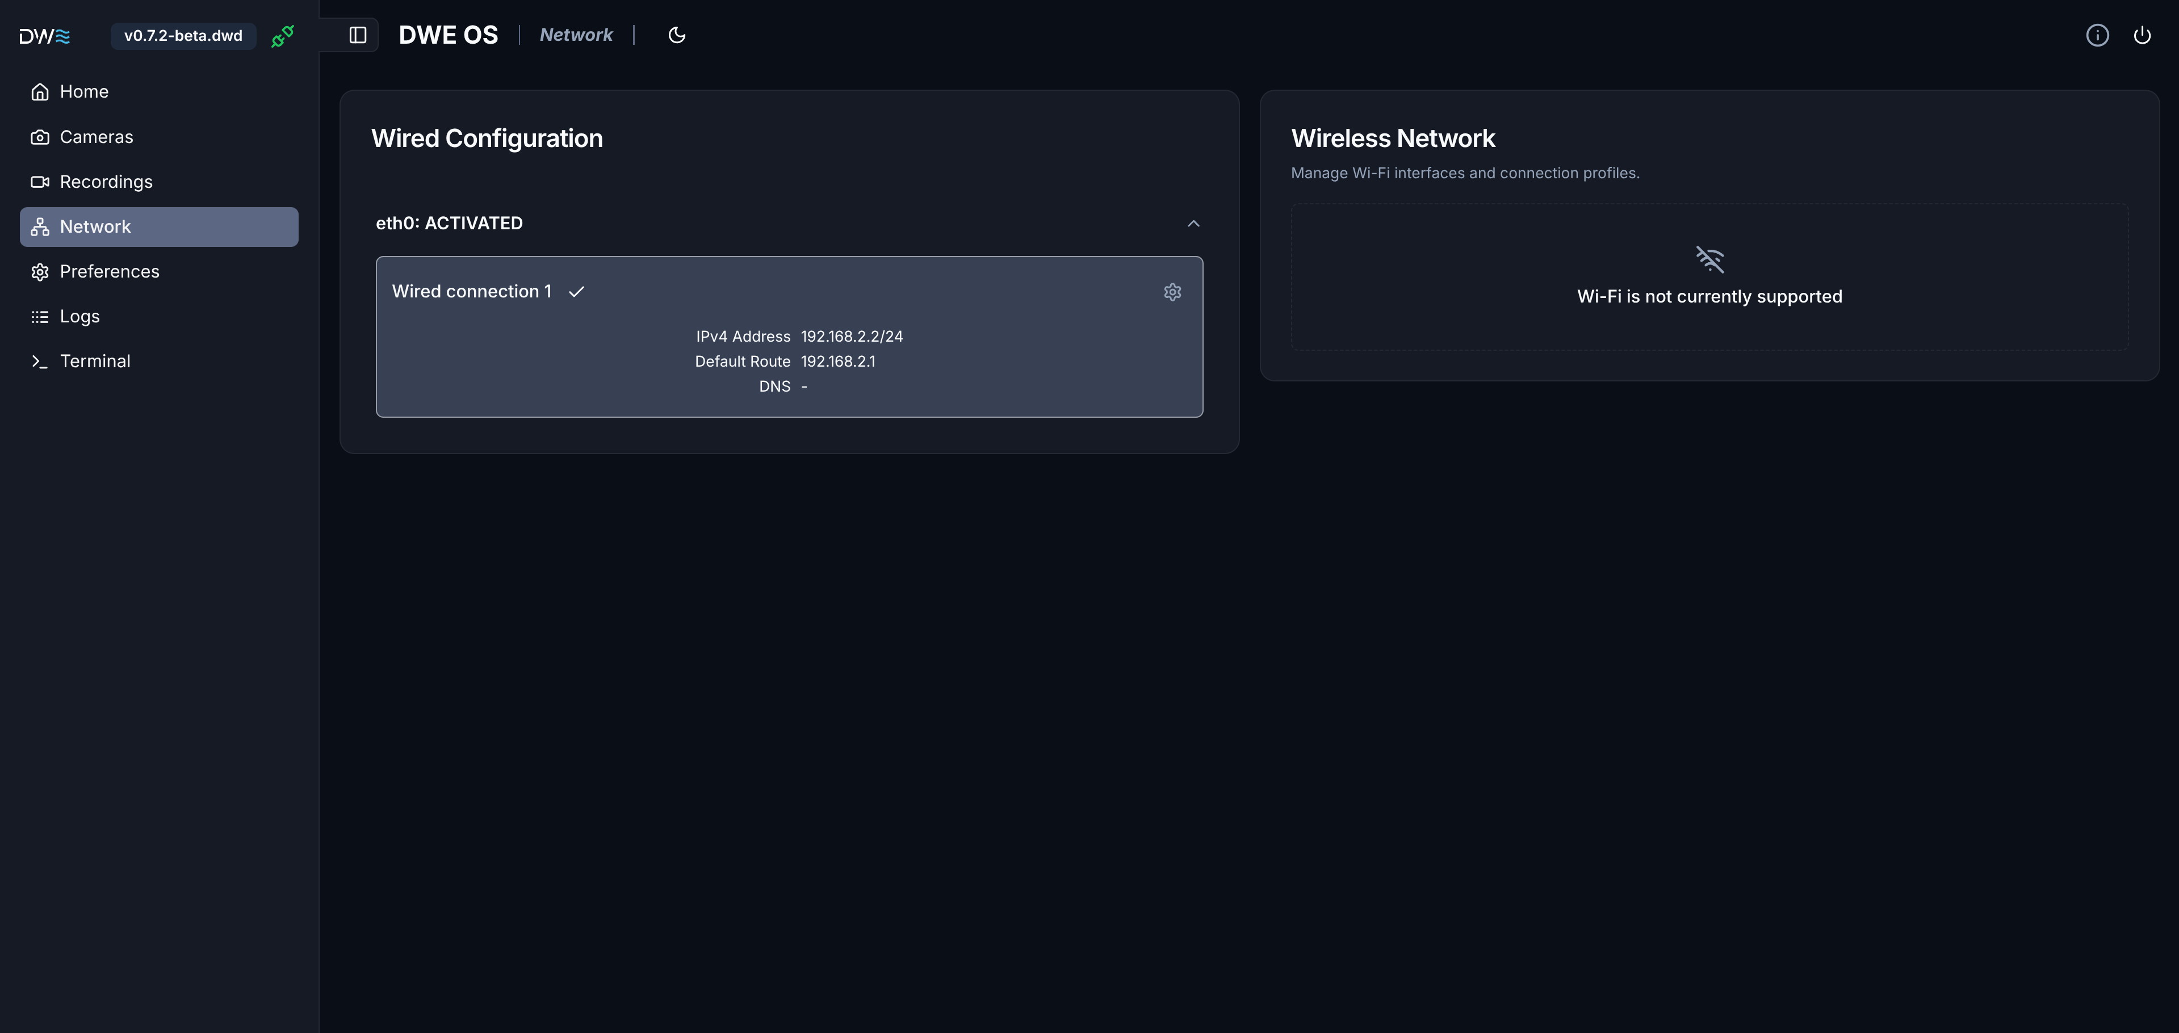Click the IPv4 Address label

tap(744, 337)
